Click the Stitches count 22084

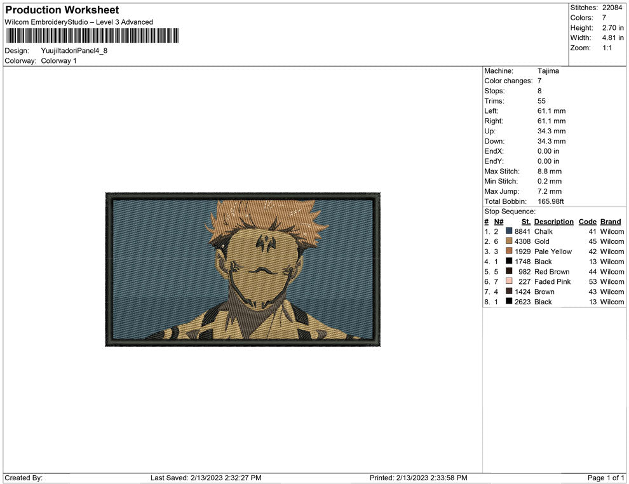pos(612,8)
